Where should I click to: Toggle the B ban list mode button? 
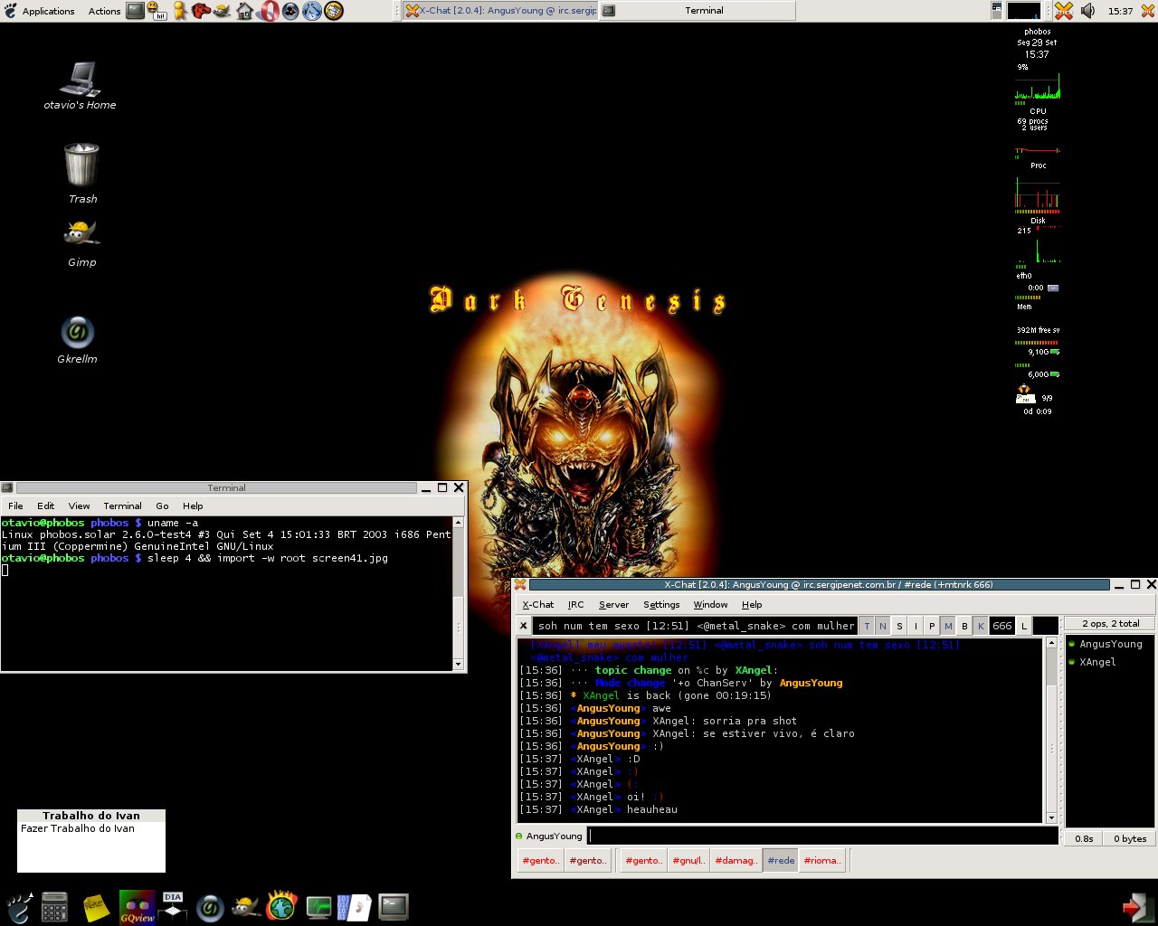964,626
